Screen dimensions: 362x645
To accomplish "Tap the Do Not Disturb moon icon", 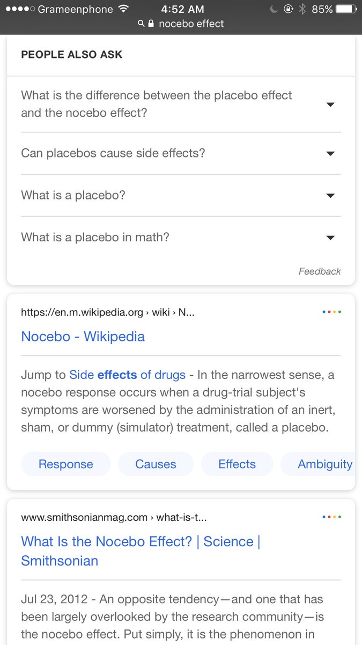I will pyautogui.click(x=274, y=9).
